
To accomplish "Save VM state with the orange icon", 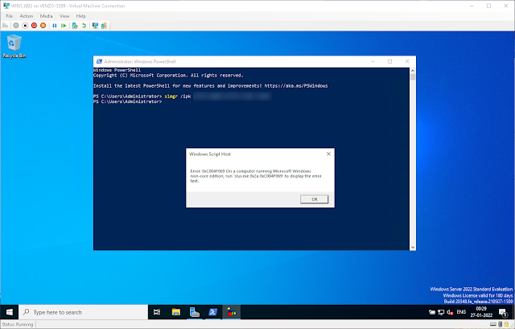I will click(x=43, y=25).
